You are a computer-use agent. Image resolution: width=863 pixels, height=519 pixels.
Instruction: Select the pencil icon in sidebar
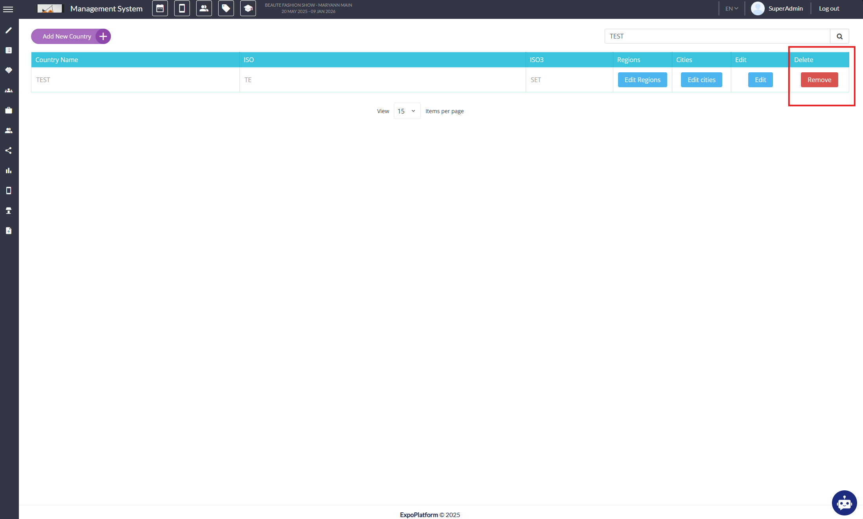9,30
